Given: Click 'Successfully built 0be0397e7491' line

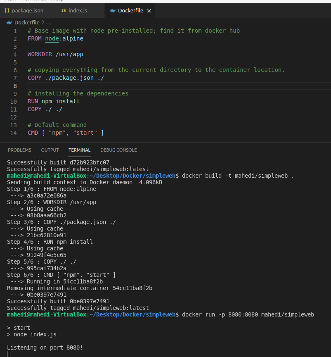Looking at the screenshot, I should [58, 301].
